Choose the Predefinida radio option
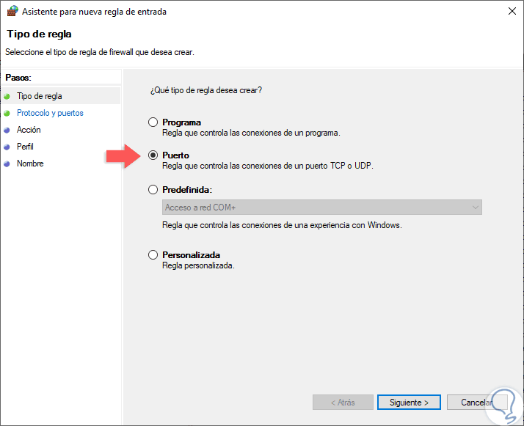Screen dimensions: 524x426 (153, 189)
